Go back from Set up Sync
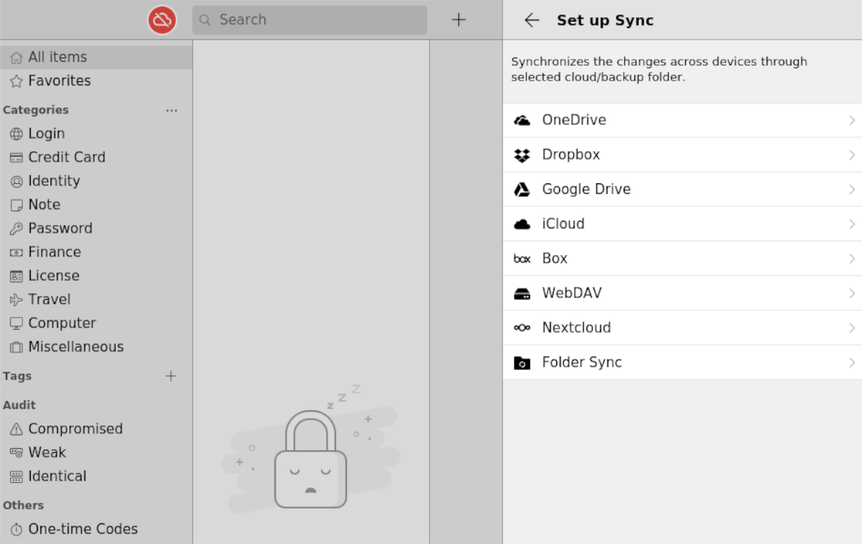Viewport: 862px width, 544px height. tap(532, 20)
